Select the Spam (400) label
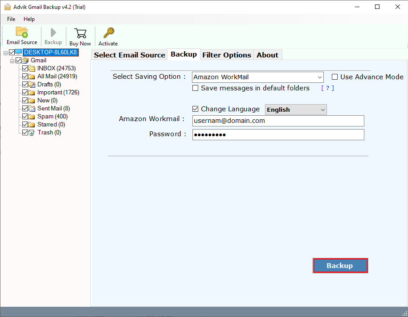The height and width of the screenshot is (317, 408). (53, 117)
